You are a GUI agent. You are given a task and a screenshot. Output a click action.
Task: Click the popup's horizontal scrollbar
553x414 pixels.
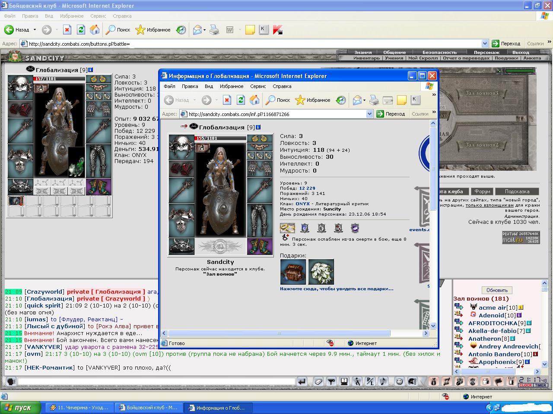pos(279,333)
